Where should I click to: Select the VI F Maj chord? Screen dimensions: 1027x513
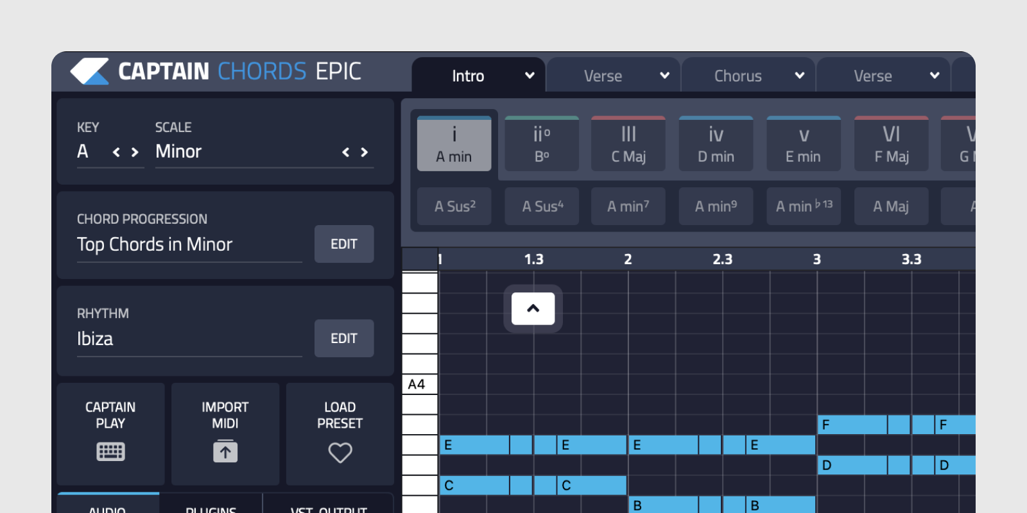coord(892,144)
